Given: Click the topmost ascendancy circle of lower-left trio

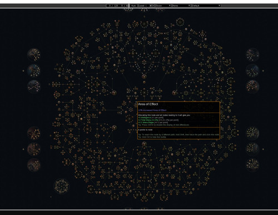Looking at the screenshot, I should (x=34, y=133).
